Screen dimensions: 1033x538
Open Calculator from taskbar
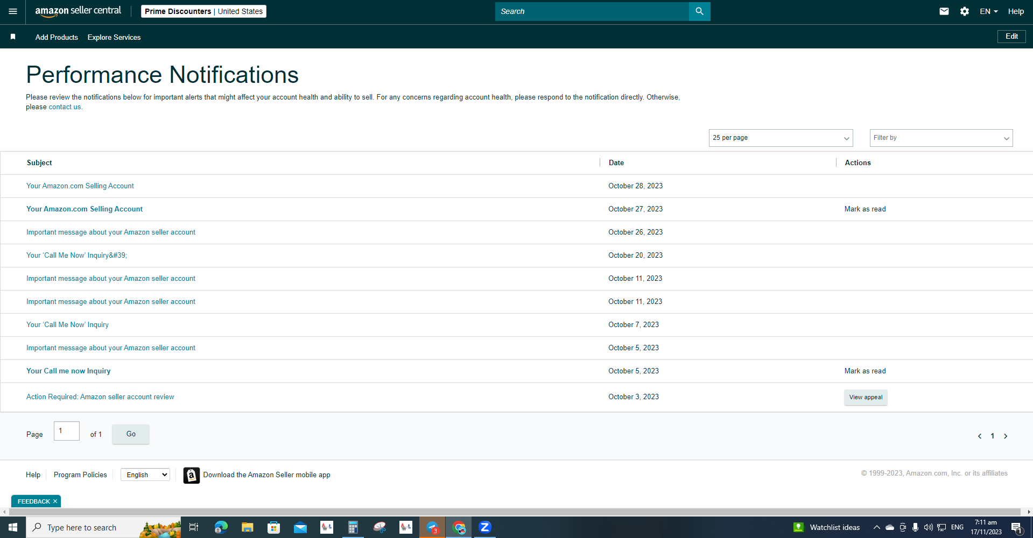click(353, 527)
